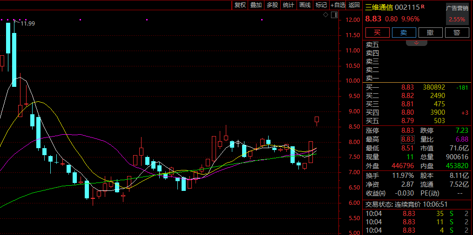Expand the red double-chevron under order buttons
Viewport: 473px width, 235px height.
[x=416, y=43]
